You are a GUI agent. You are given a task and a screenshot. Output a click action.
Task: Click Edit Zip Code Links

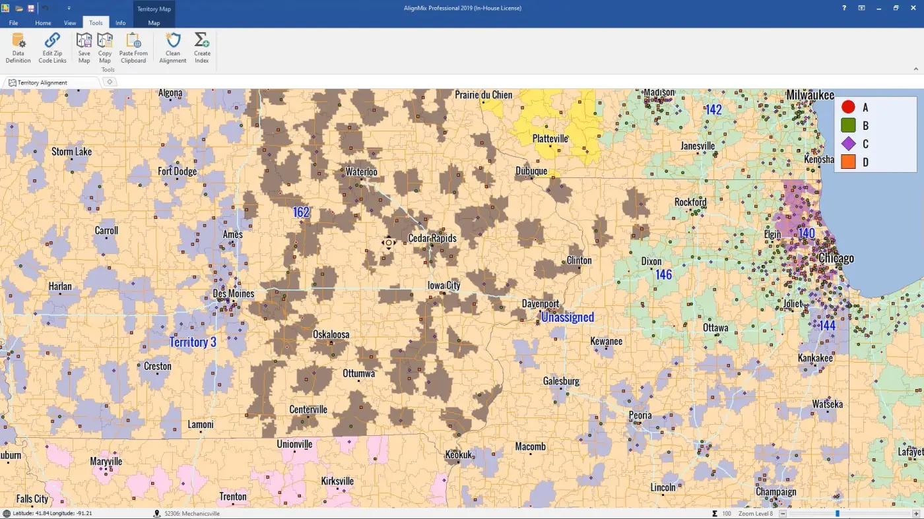tap(52, 48)
